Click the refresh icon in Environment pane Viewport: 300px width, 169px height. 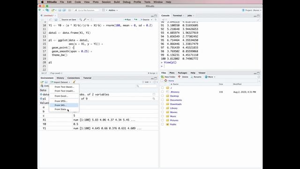155,82
